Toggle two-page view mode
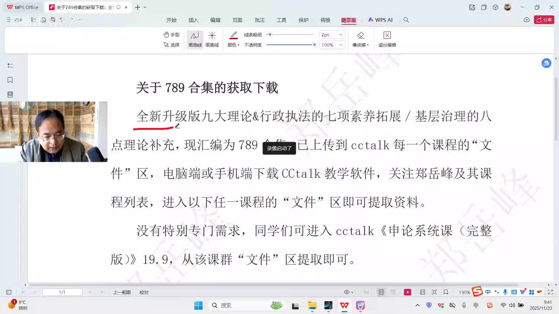The image size is (559, 314). coord(393,292)
